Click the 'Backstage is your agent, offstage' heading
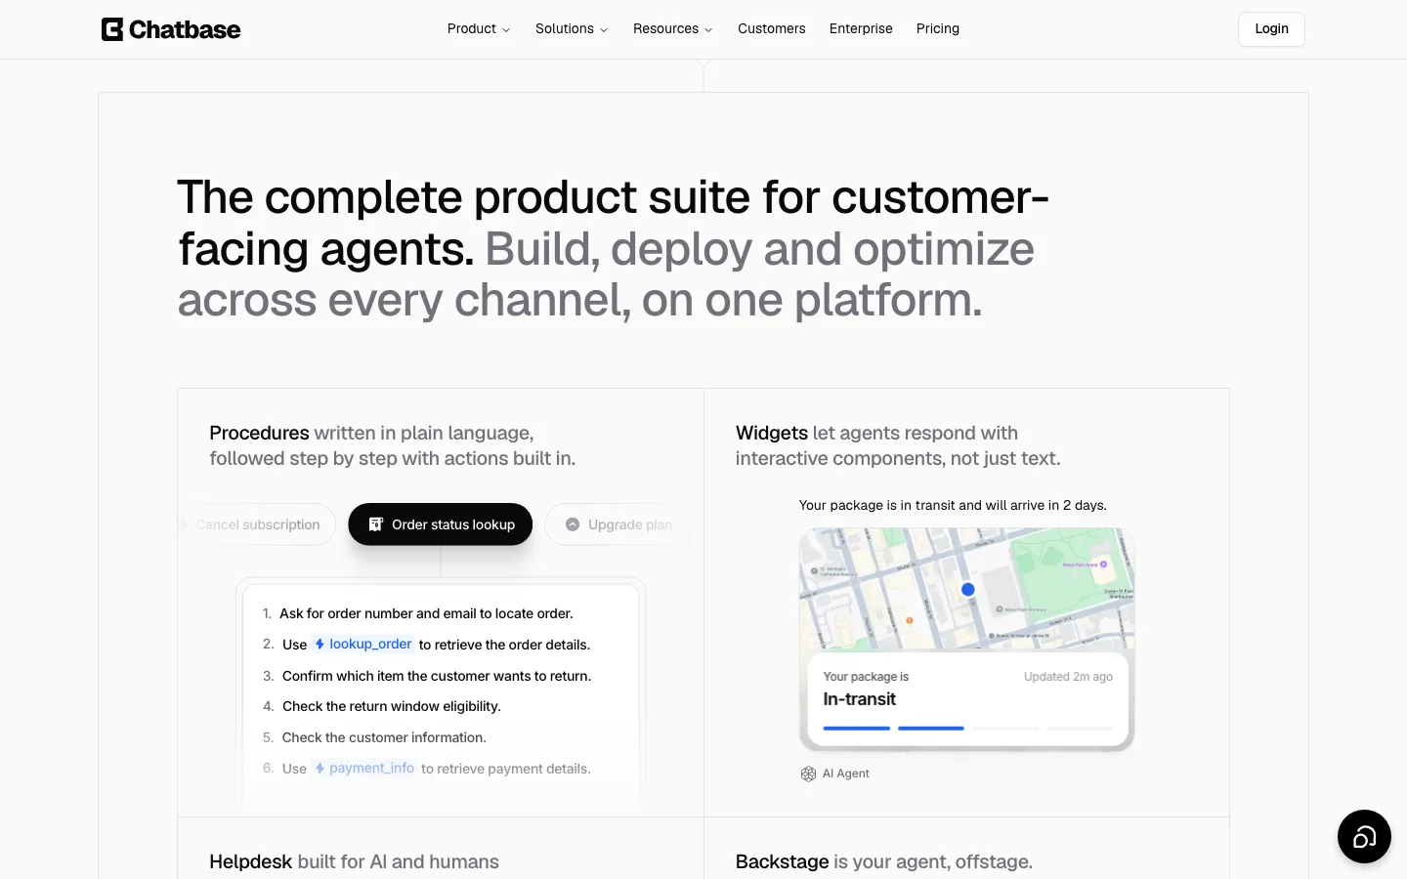Viewport: 1407px width, 879px height. tap(884, 861)
